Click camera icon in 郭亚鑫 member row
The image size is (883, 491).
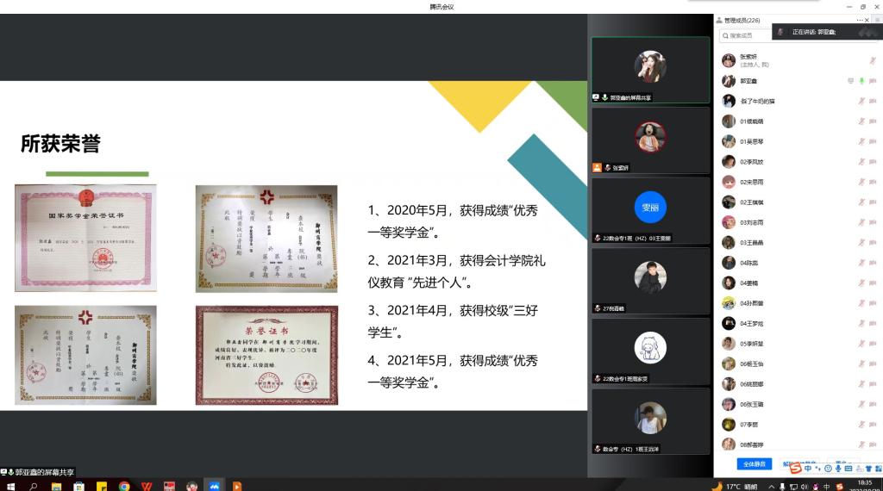[873, 81]
